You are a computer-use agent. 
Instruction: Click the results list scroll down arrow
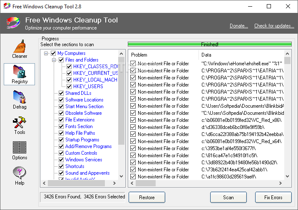[x=287, y=176]
